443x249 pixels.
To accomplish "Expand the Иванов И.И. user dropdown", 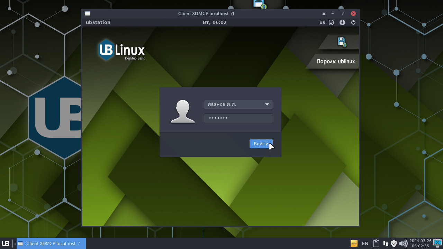I will [x=238, y=104].
